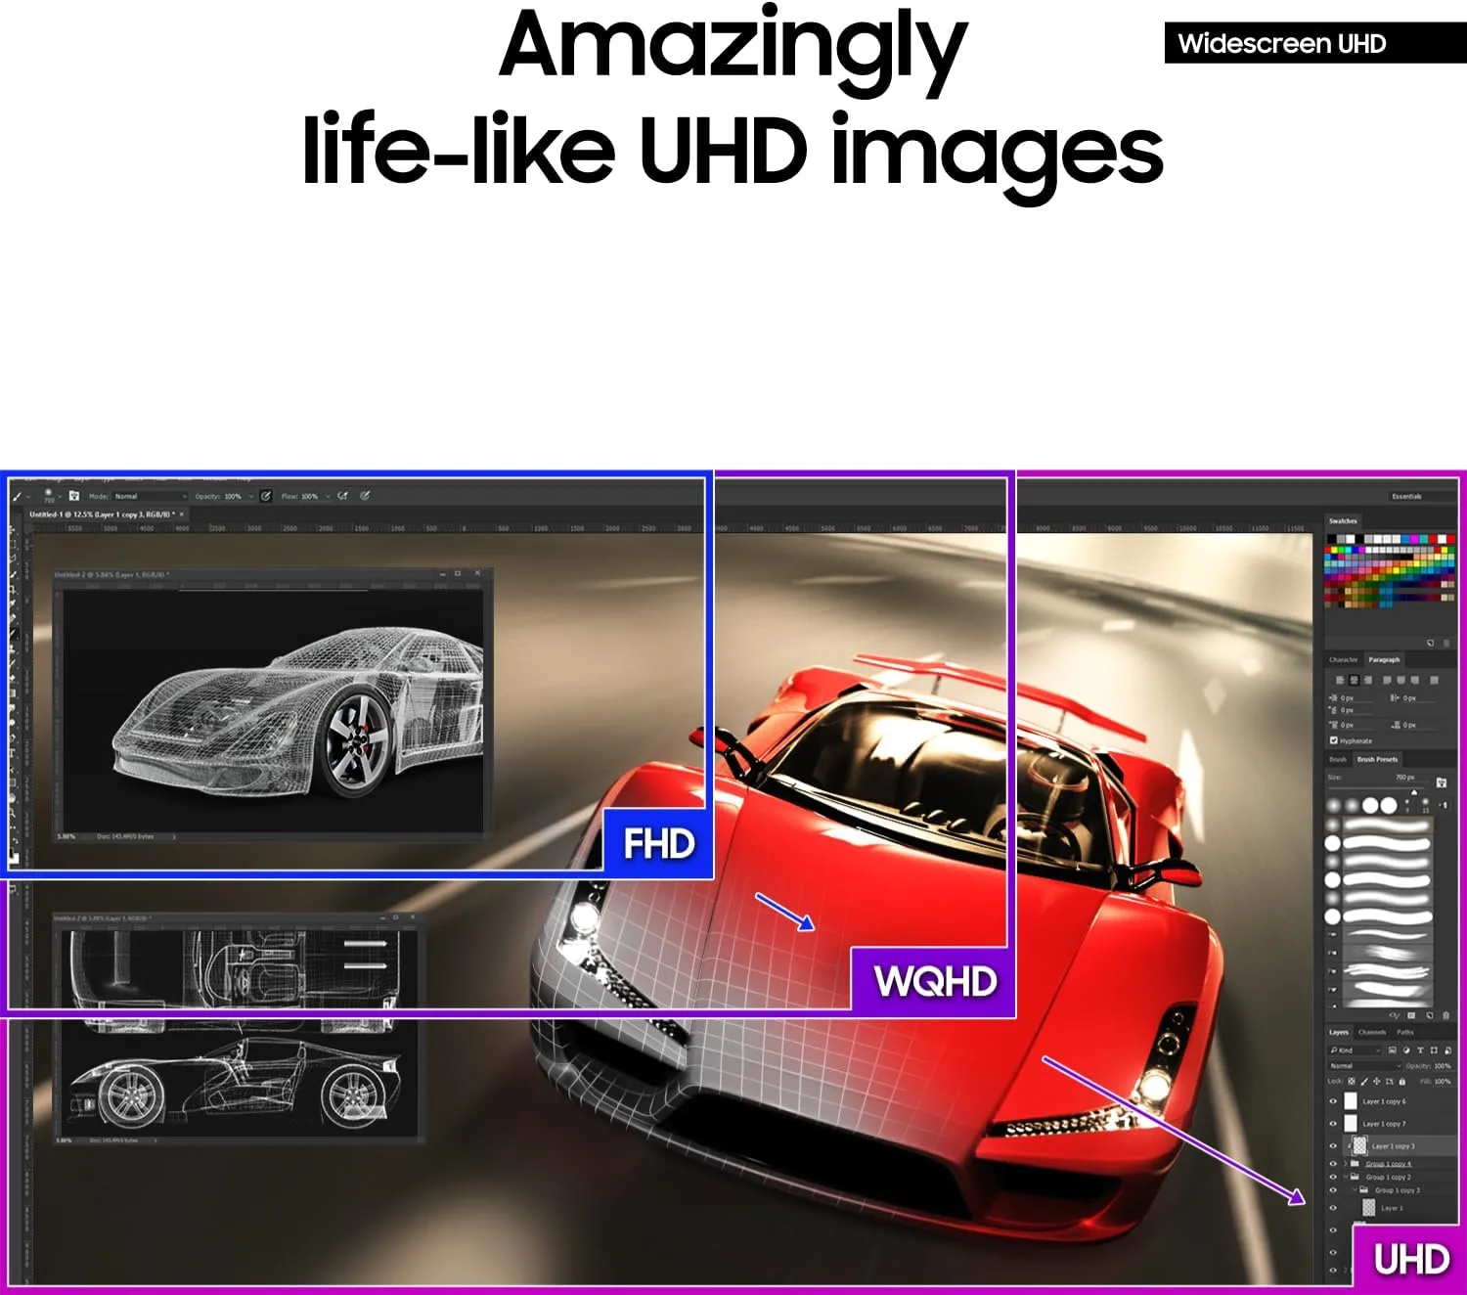
Task: Click the Untitled-1 document tab
Action: (x=102, y=514)
